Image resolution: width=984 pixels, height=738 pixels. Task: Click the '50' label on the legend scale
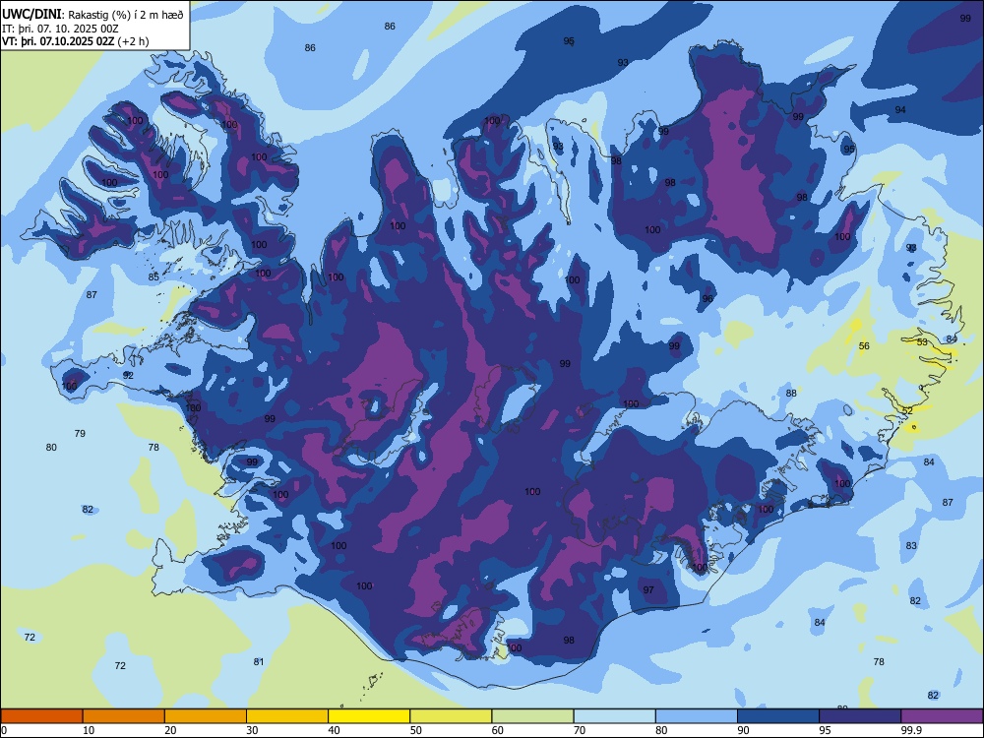[x=415, y=730]
